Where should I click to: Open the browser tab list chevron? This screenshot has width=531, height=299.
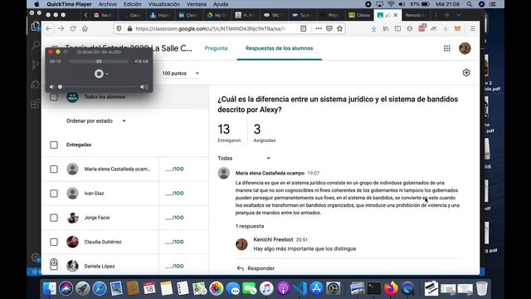pyautogui.click(x=459, y=15)
